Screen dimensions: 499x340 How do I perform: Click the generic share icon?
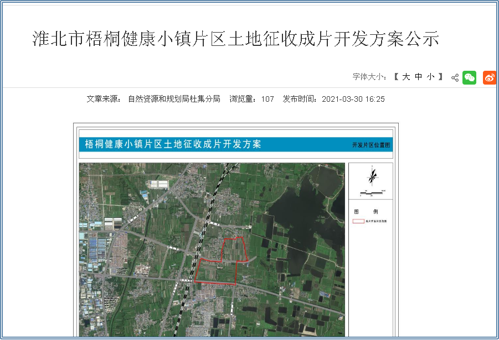455,77
